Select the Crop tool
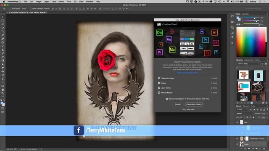The height and width of the screenshot is (151, 269). point(3,31)
